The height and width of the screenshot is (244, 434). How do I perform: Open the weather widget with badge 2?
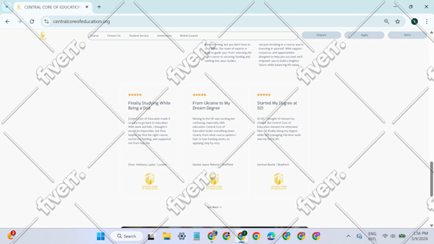click(11, 236)
